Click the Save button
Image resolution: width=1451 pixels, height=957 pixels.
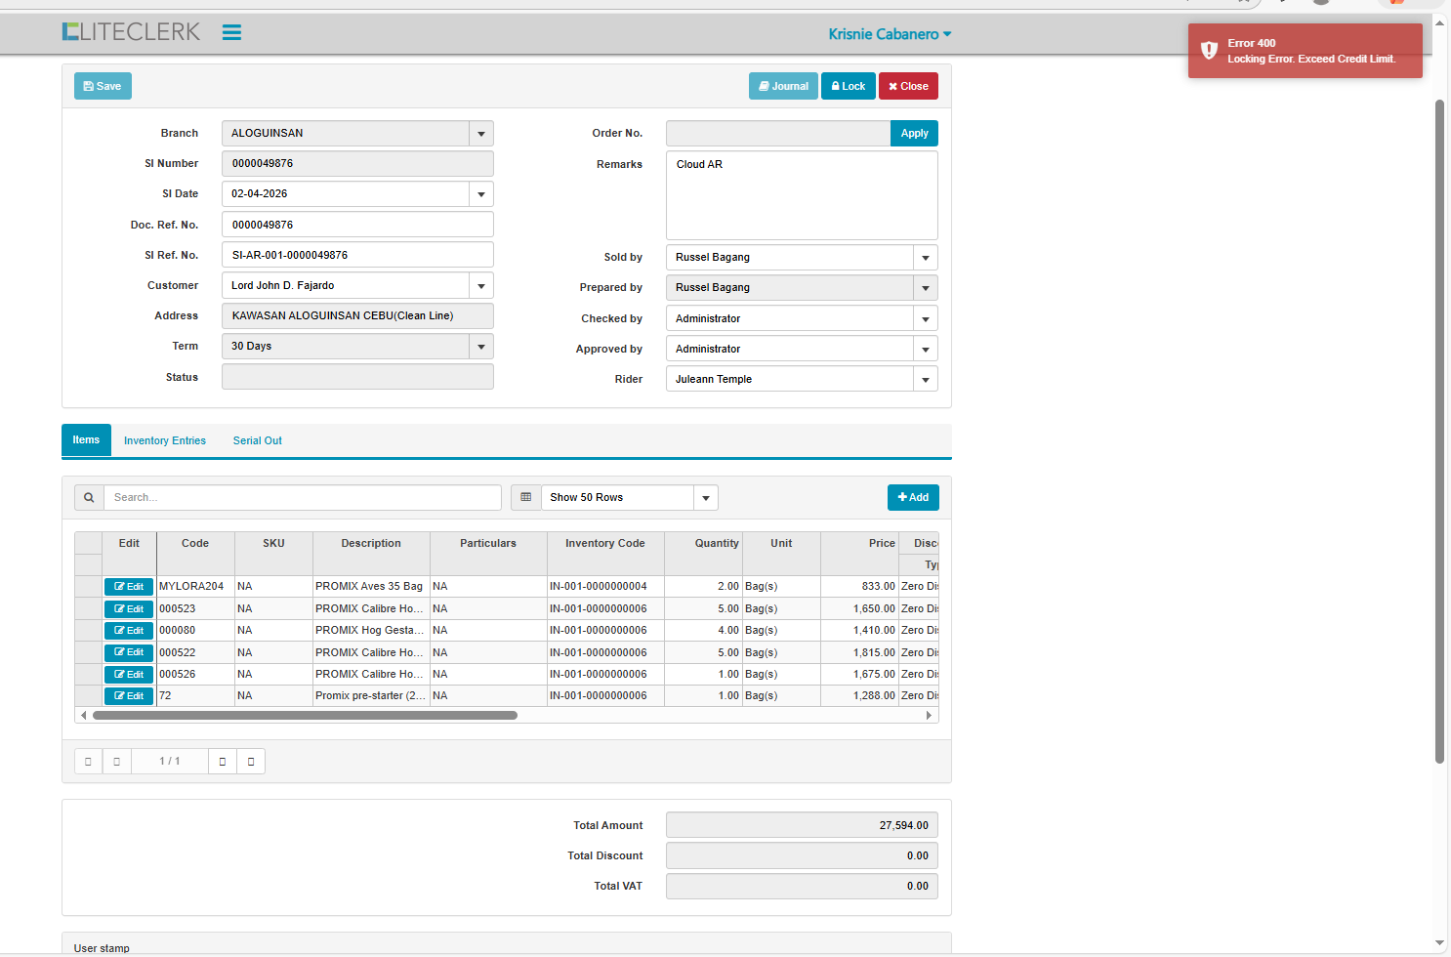103,86
